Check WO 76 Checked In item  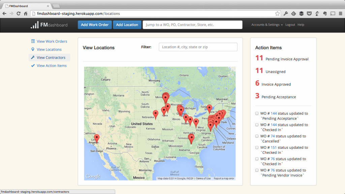(x=257, y=159)
